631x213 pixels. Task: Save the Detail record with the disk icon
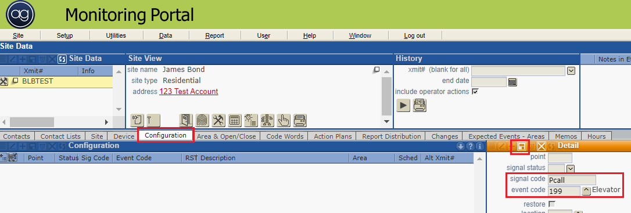522,147
